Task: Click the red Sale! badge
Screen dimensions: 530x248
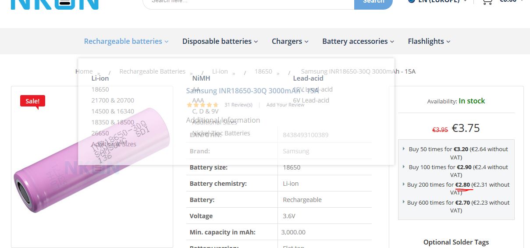Action: click(32, 101)
